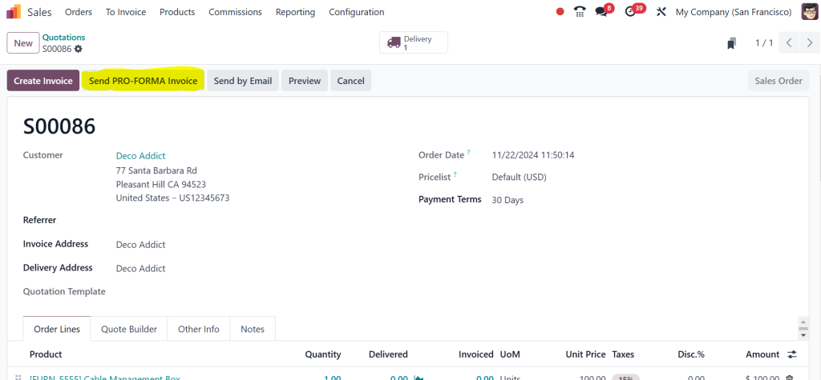Click Send by Email
Screen dimensions: 821x380
coord(242,81)
